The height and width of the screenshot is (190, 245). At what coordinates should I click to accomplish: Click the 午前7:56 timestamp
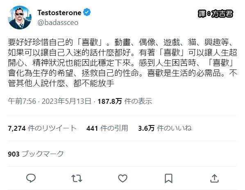[x=22, y=101]
